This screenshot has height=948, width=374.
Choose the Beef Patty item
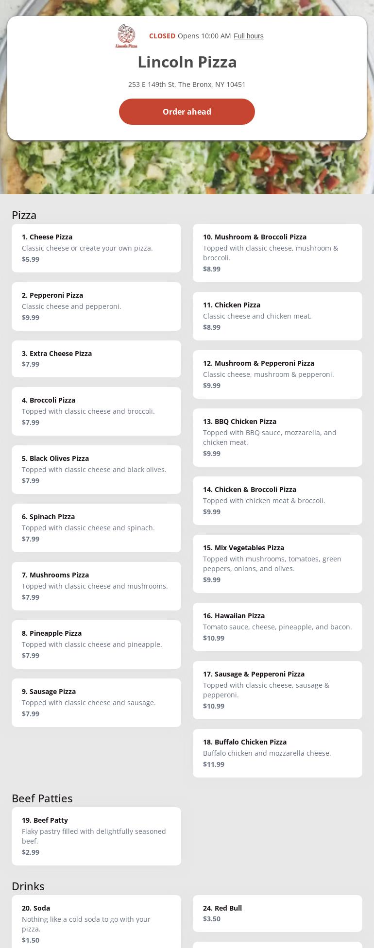point(96,836)
